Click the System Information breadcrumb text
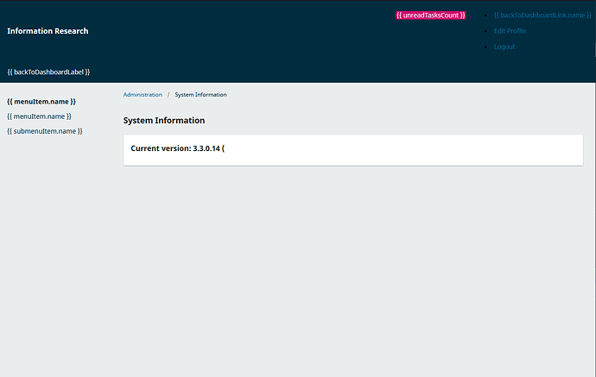 200,95
